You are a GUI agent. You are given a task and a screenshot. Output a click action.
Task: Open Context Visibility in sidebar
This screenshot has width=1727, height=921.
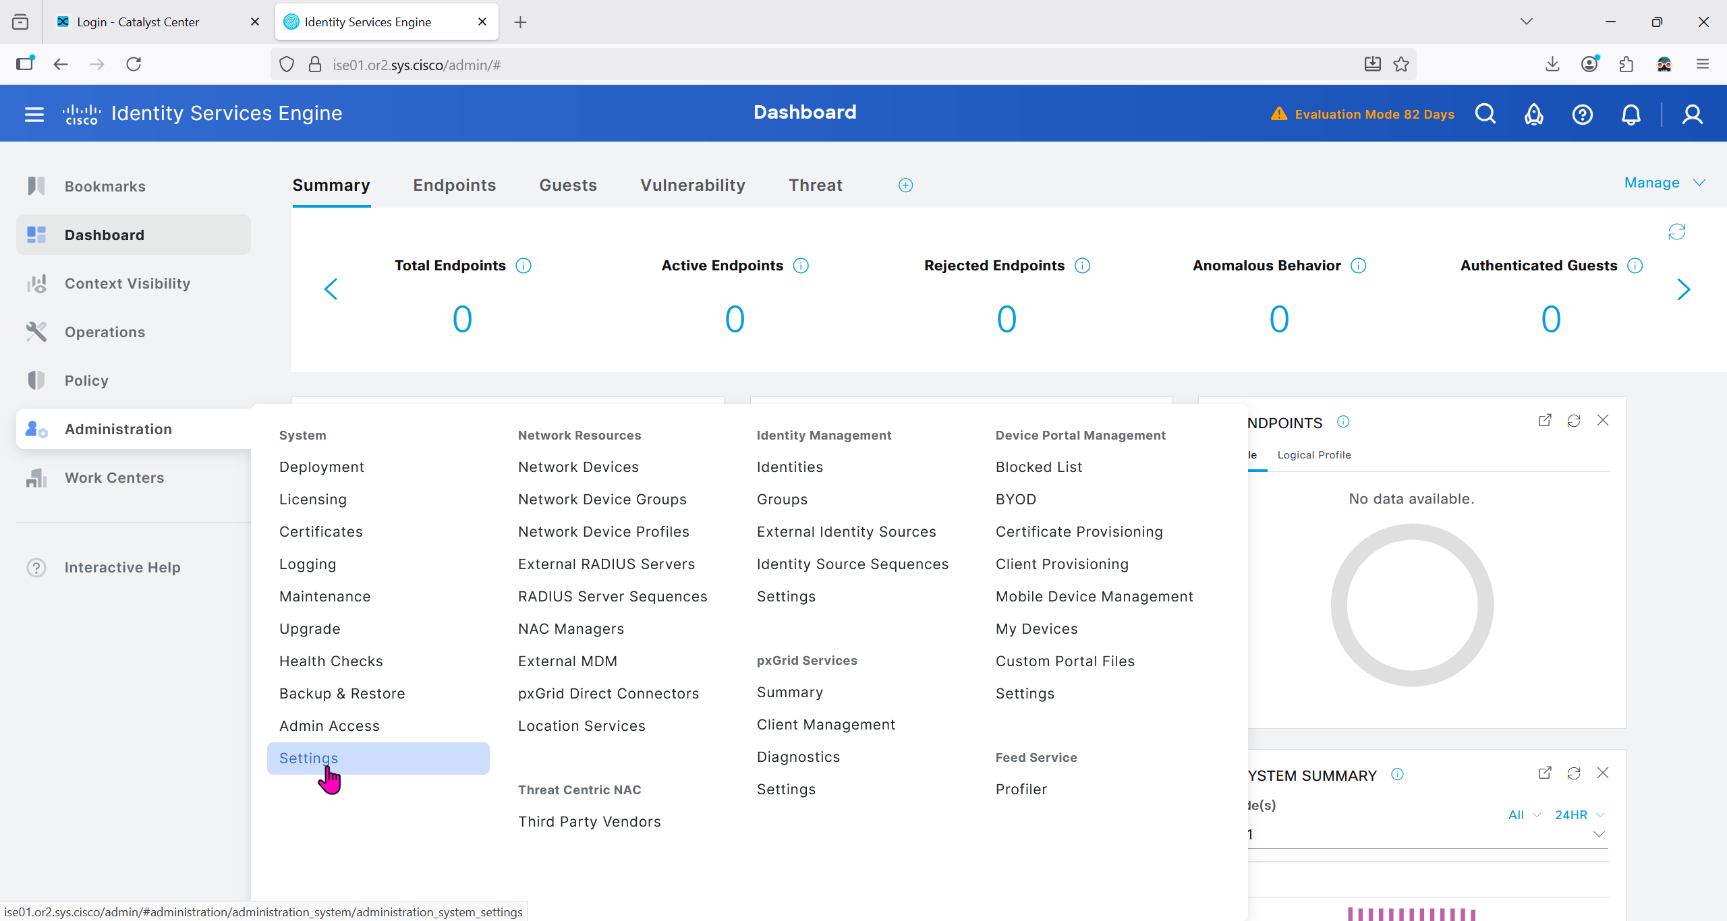[x=127, y=284]
